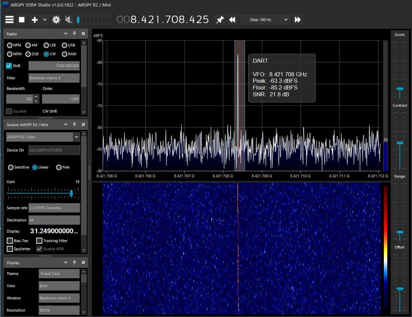Screen dimensions: 412x317
Task: Adjust the Gain slider
Action: pyautogui.click(x=71, y=193)
